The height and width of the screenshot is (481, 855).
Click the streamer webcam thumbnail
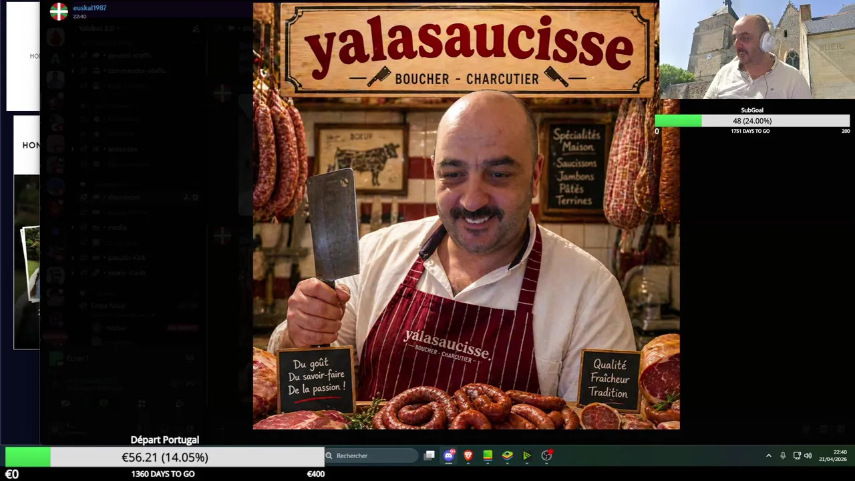[x=756, y=49]
